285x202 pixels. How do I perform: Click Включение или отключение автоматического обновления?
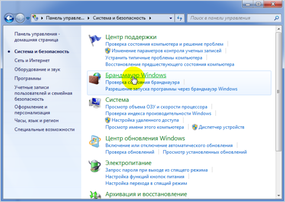pos(169,145)
